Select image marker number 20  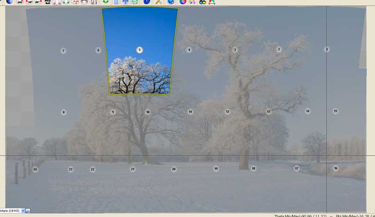click(x=173, y=169)
